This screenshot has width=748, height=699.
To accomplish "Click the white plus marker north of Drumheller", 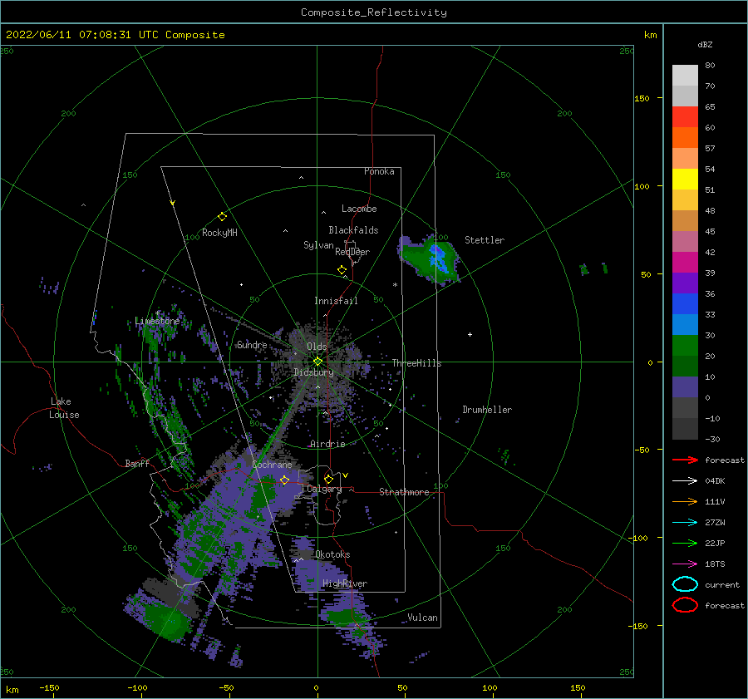I will 470,334.
